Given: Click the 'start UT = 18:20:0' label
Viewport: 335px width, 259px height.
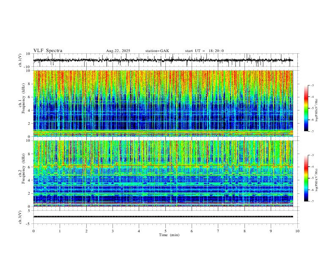Looking at the screenshot, I should 204,51.
